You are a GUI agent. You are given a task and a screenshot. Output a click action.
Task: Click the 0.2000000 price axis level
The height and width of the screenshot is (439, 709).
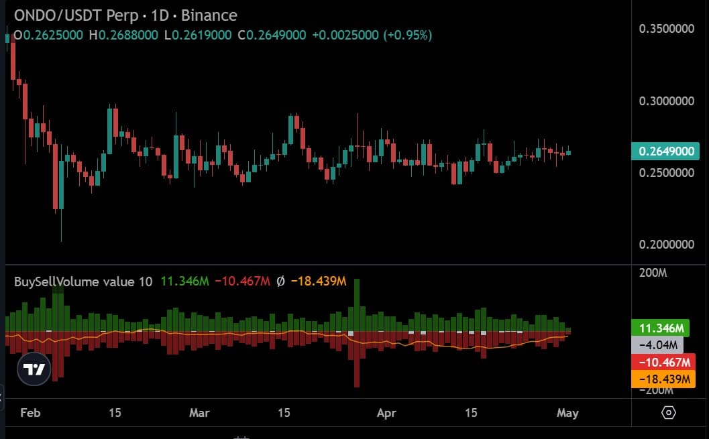(667, 245)
